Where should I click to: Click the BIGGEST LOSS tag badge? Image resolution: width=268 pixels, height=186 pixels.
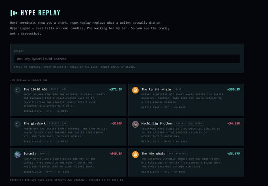tap(58, 123)
